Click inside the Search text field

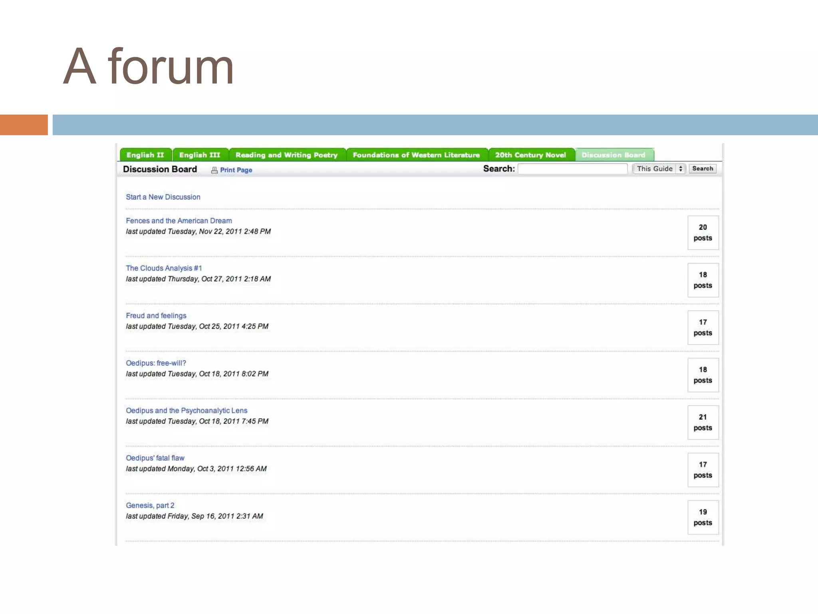(x=572, y=169)
